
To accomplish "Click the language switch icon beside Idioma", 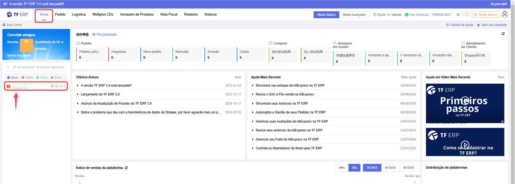I will click(389, 14).
